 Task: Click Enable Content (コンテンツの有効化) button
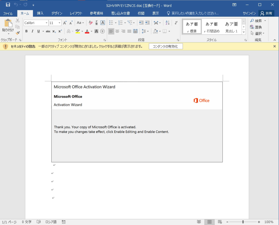(165, 47)
